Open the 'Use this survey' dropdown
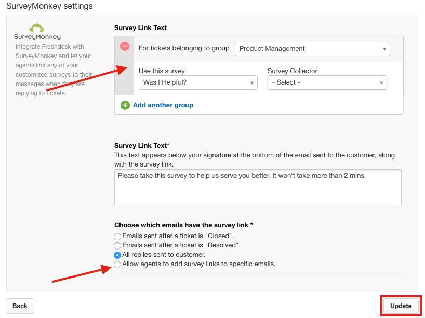425x318 pixels. 198,82
